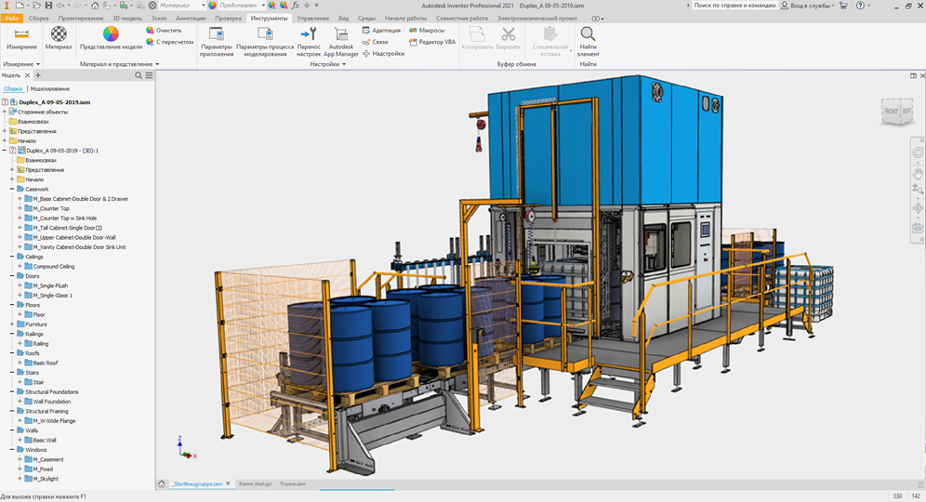This screenshot has width=926, height=502.
Task: Click the Представление модели color wheel icon
Action: [111, 34]
